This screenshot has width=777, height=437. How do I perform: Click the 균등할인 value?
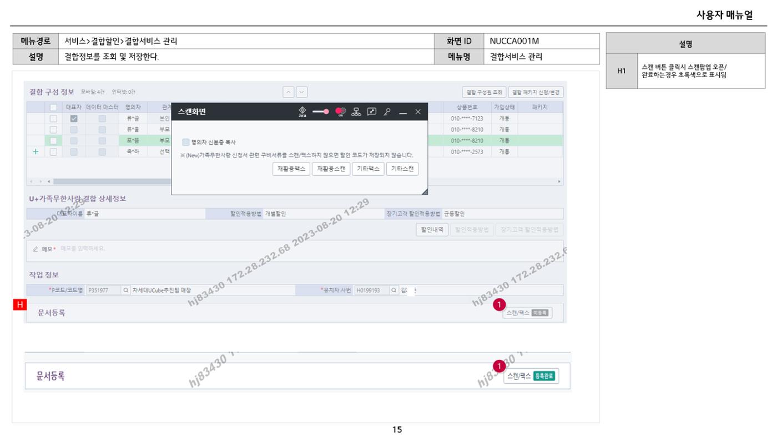(x=454, y=214)
